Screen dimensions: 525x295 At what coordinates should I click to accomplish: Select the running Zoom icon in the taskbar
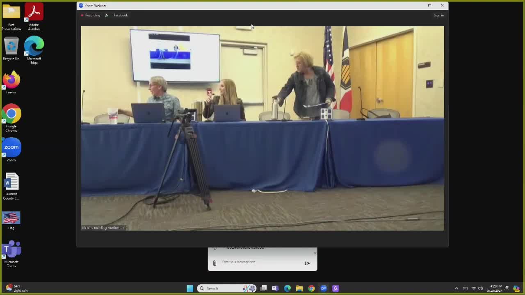(x=324, y=288)
